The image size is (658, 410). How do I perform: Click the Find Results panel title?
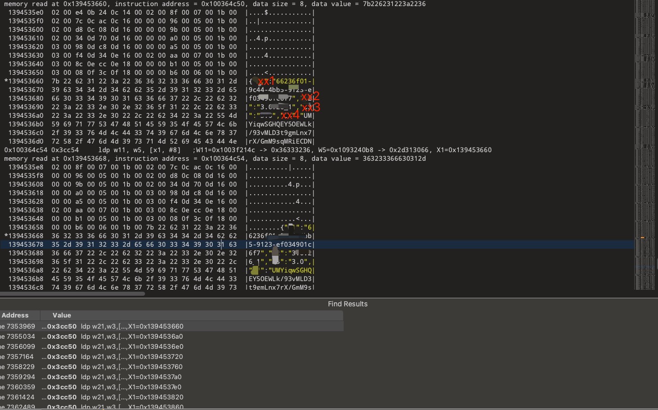tap(348, 304)
